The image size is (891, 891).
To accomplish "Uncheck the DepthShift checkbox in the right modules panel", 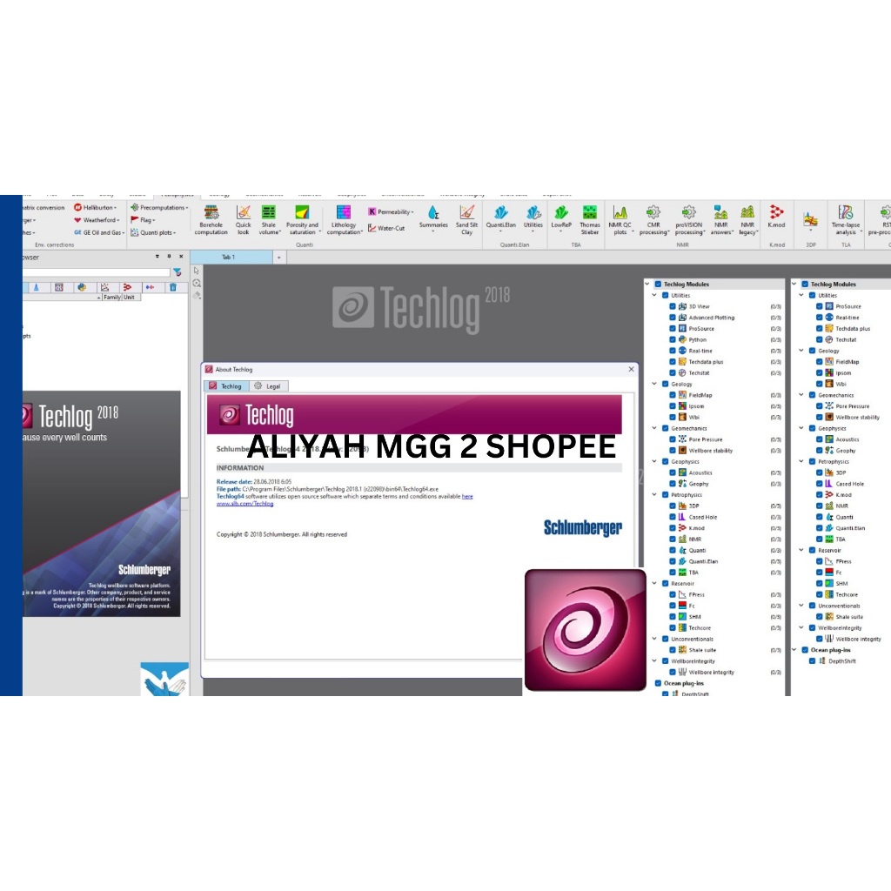I will coord(812,661).
